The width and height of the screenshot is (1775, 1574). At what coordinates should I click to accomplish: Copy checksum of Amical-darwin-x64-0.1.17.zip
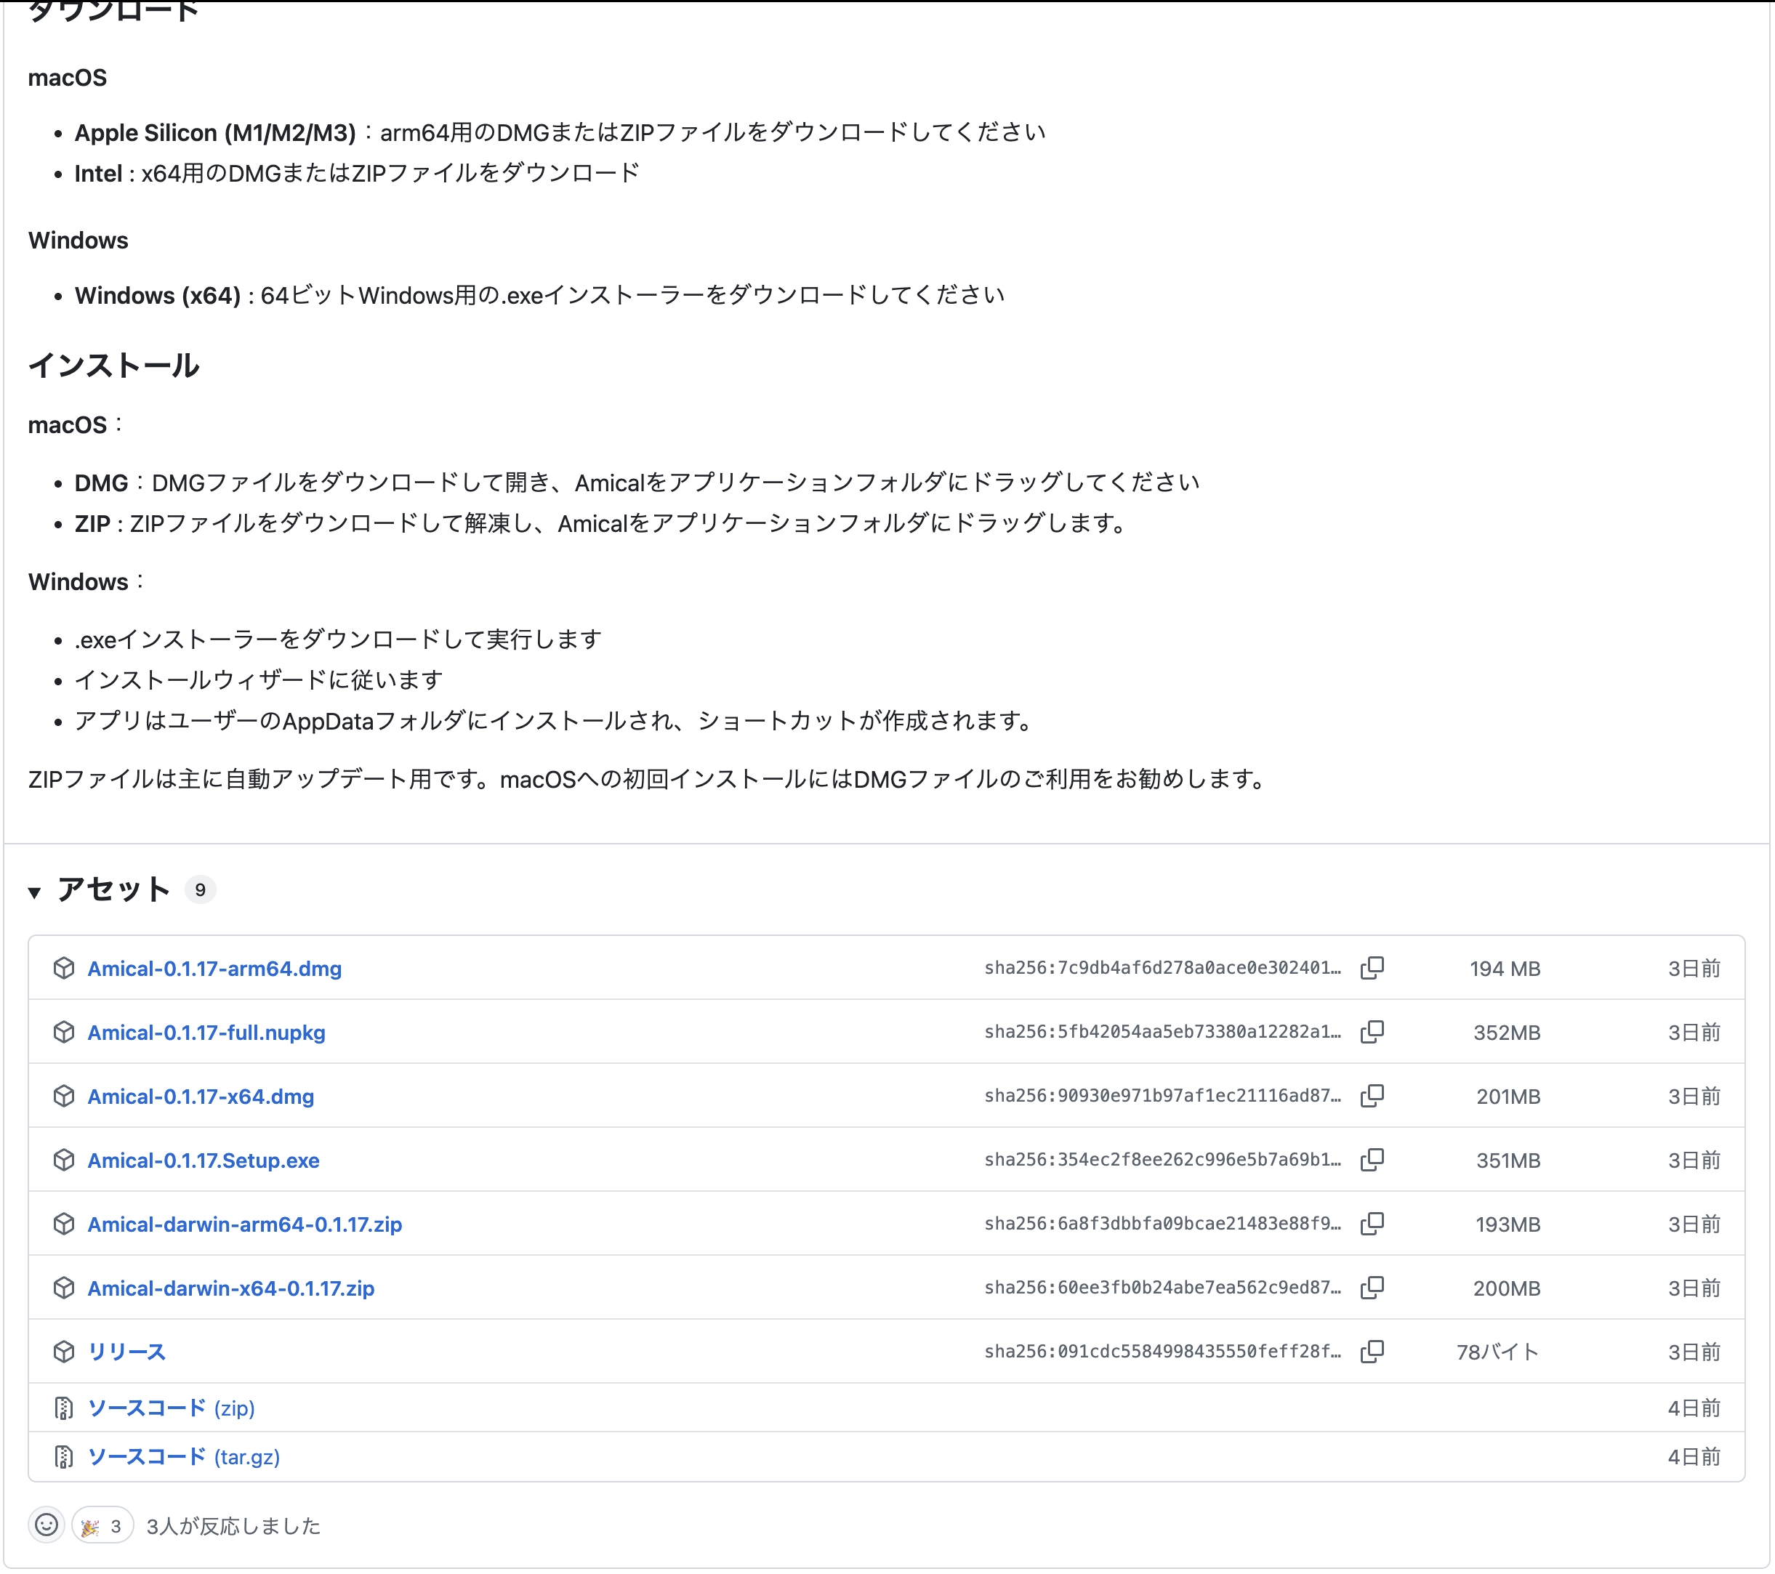coord(1372,1288)
